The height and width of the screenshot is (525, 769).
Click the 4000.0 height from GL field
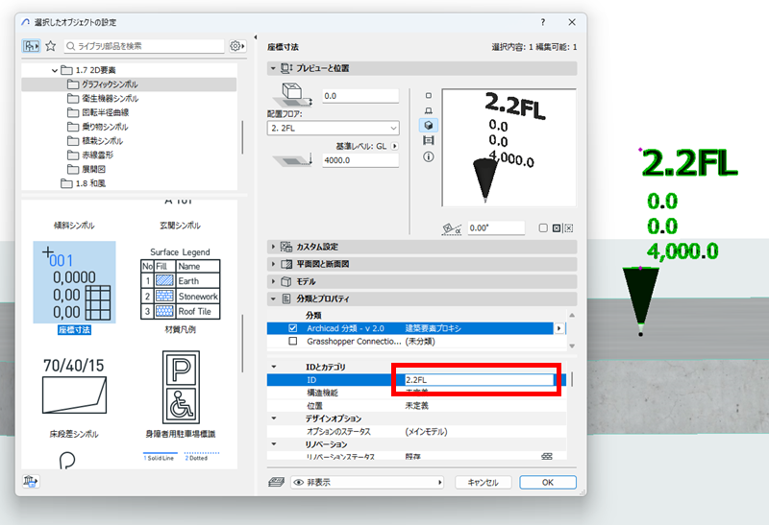(360, 160)
